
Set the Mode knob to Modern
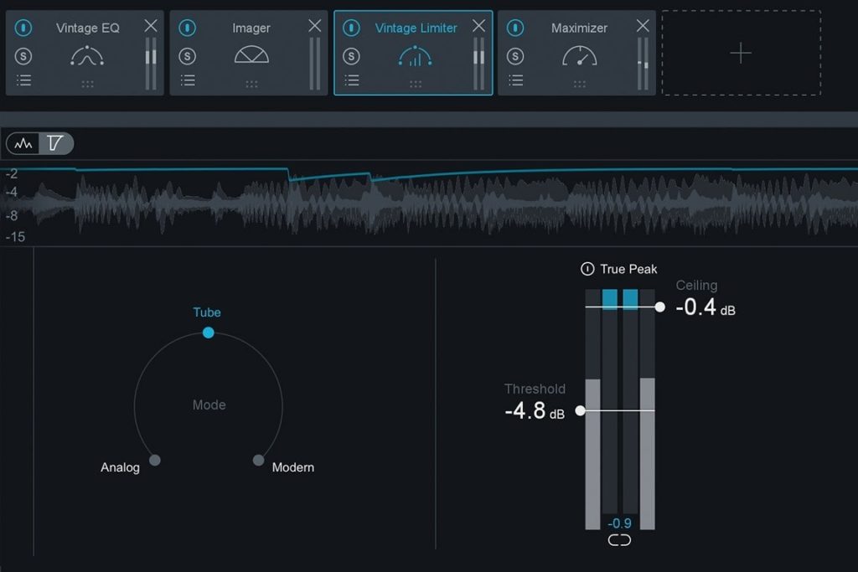tap(259, 460)
